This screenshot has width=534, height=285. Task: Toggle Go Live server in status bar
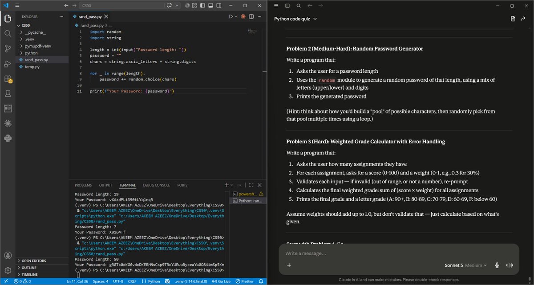(221, 281)
